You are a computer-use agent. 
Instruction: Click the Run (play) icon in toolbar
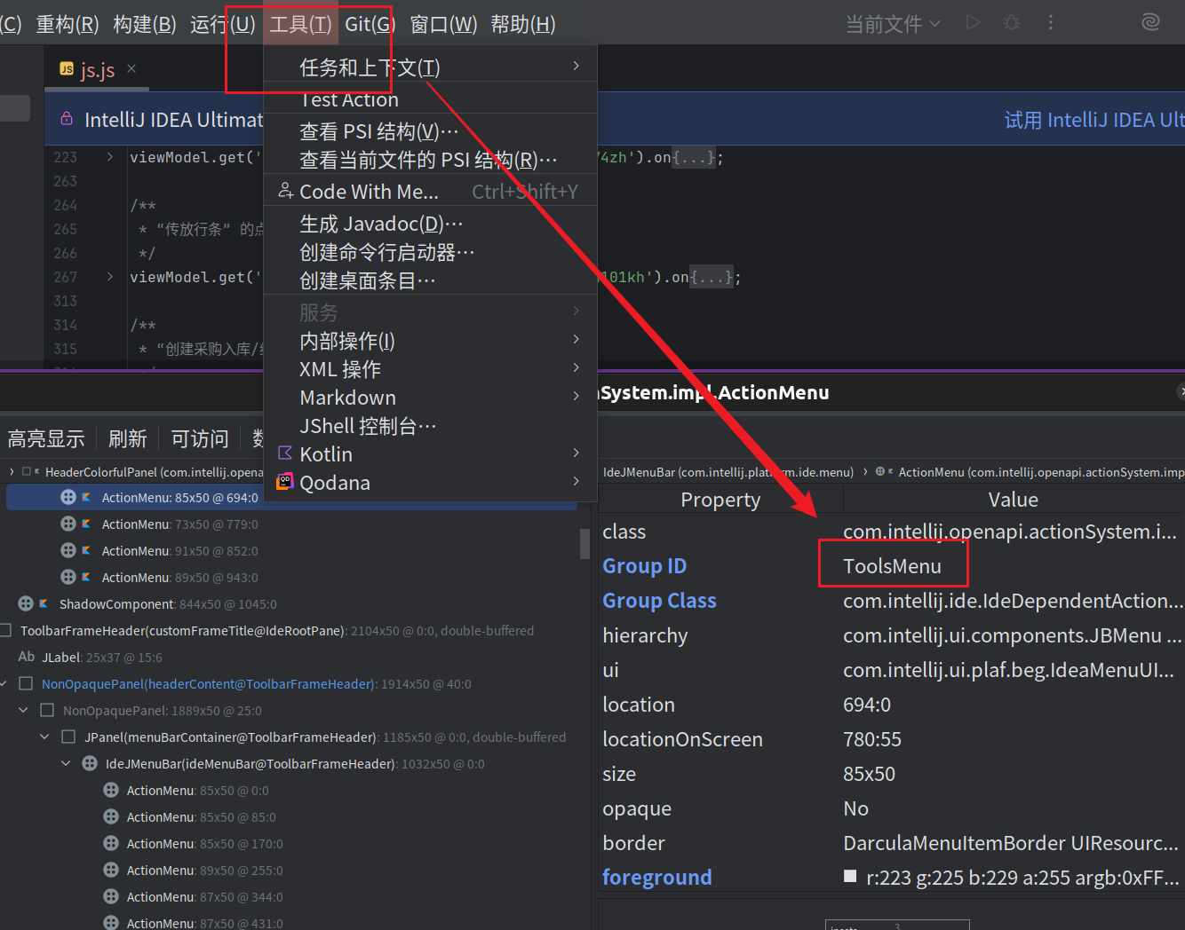pos(973,23)
